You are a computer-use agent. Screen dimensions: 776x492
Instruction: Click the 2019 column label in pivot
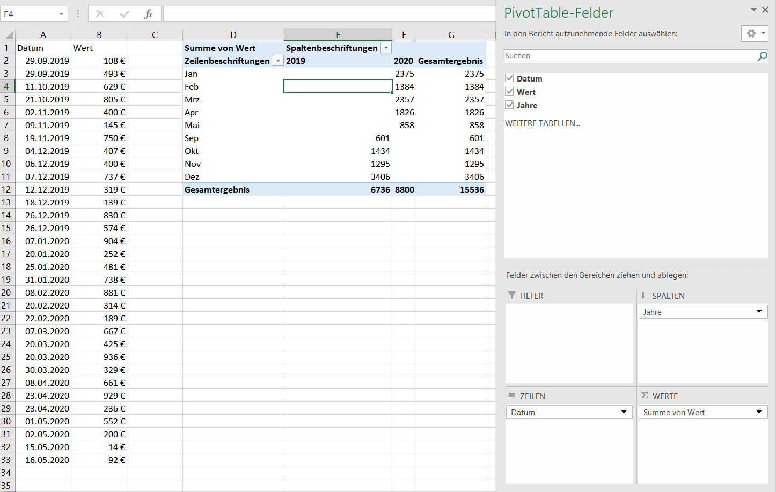(338, 61)
